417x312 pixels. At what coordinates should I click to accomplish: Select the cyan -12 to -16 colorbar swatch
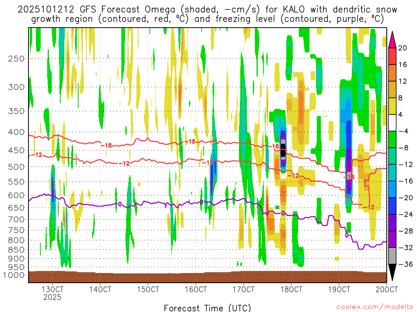point(392,173)
